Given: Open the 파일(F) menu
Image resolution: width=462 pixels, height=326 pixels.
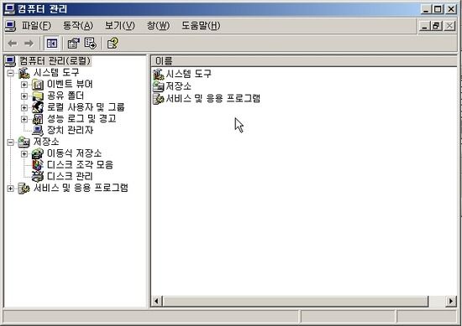Looking at the screenshot, I should 36,26.
